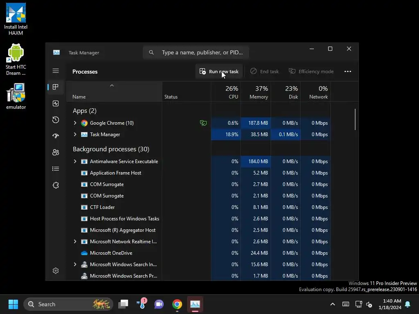419x314 pixels.
Task: Click the Background processes (30) heading
Action: click(x=111, y=149)
